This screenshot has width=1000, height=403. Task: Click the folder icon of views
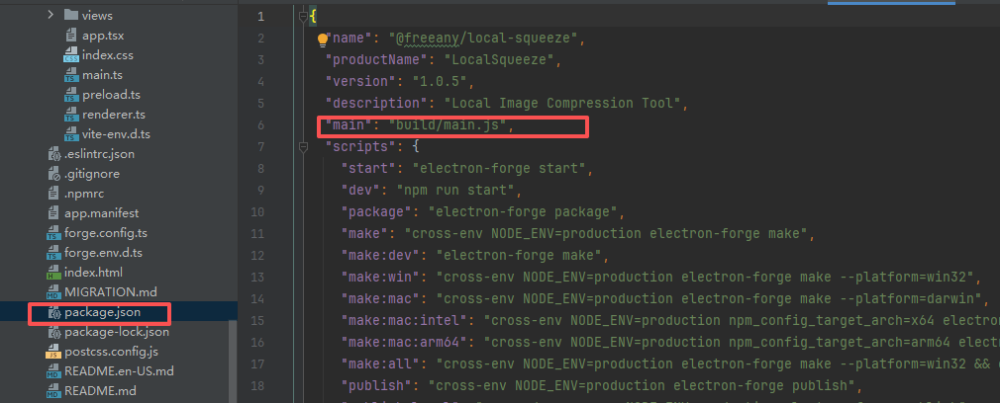(x=70, y=15)
